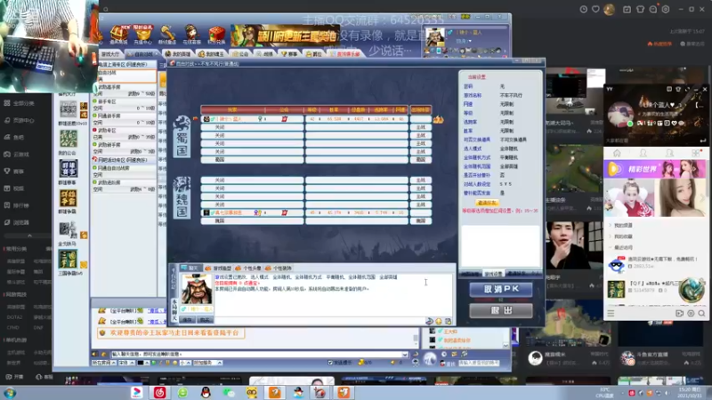The width and height of the screenshot is (712, 400).
Task: Open the red gift box points exchange icon
Action: coord(216,34)
